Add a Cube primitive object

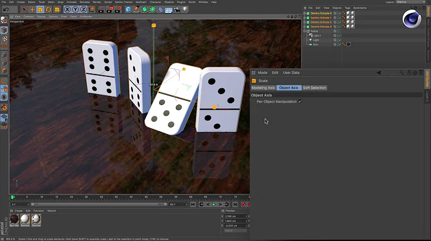128,10
